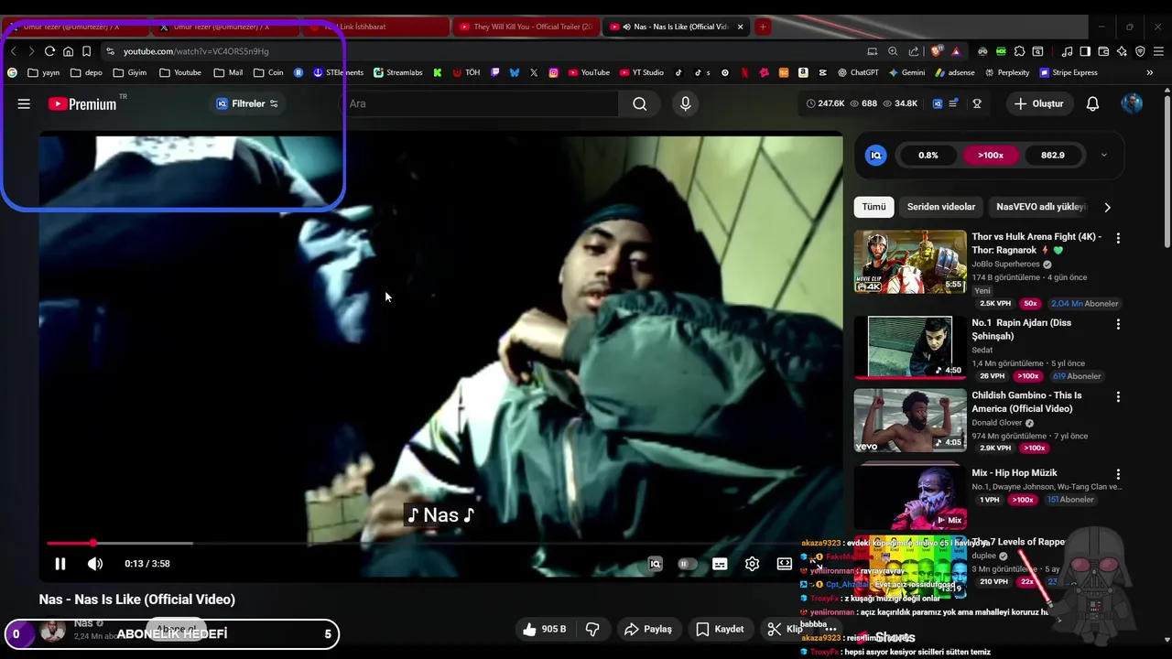Go to YouTube Premium home logo
The image size is (1172, 659).
(82, 103)
